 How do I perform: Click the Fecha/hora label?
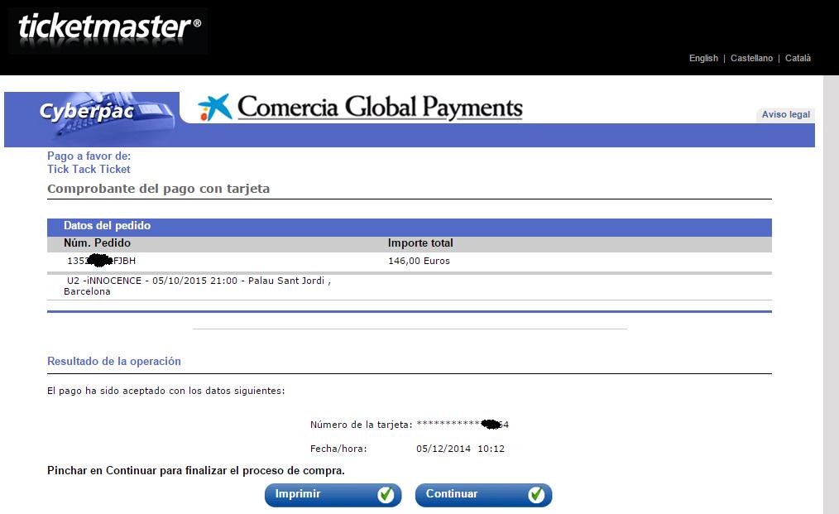pyautogui.click(x=338, y=449)
